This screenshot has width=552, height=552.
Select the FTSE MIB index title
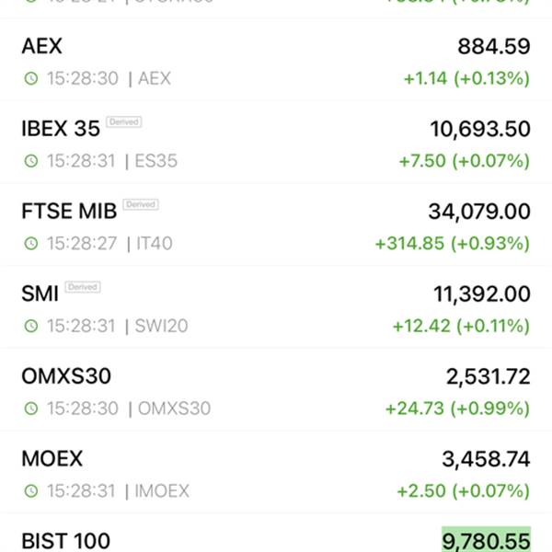point(69,212)
